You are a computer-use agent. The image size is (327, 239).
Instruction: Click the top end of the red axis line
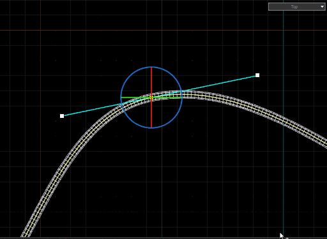[151, 68]
